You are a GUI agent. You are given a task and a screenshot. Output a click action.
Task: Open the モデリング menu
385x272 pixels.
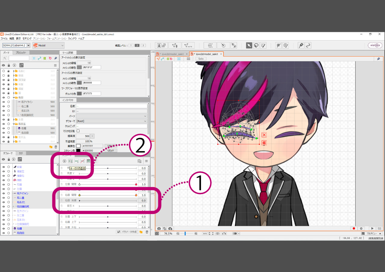coord(27,38)
